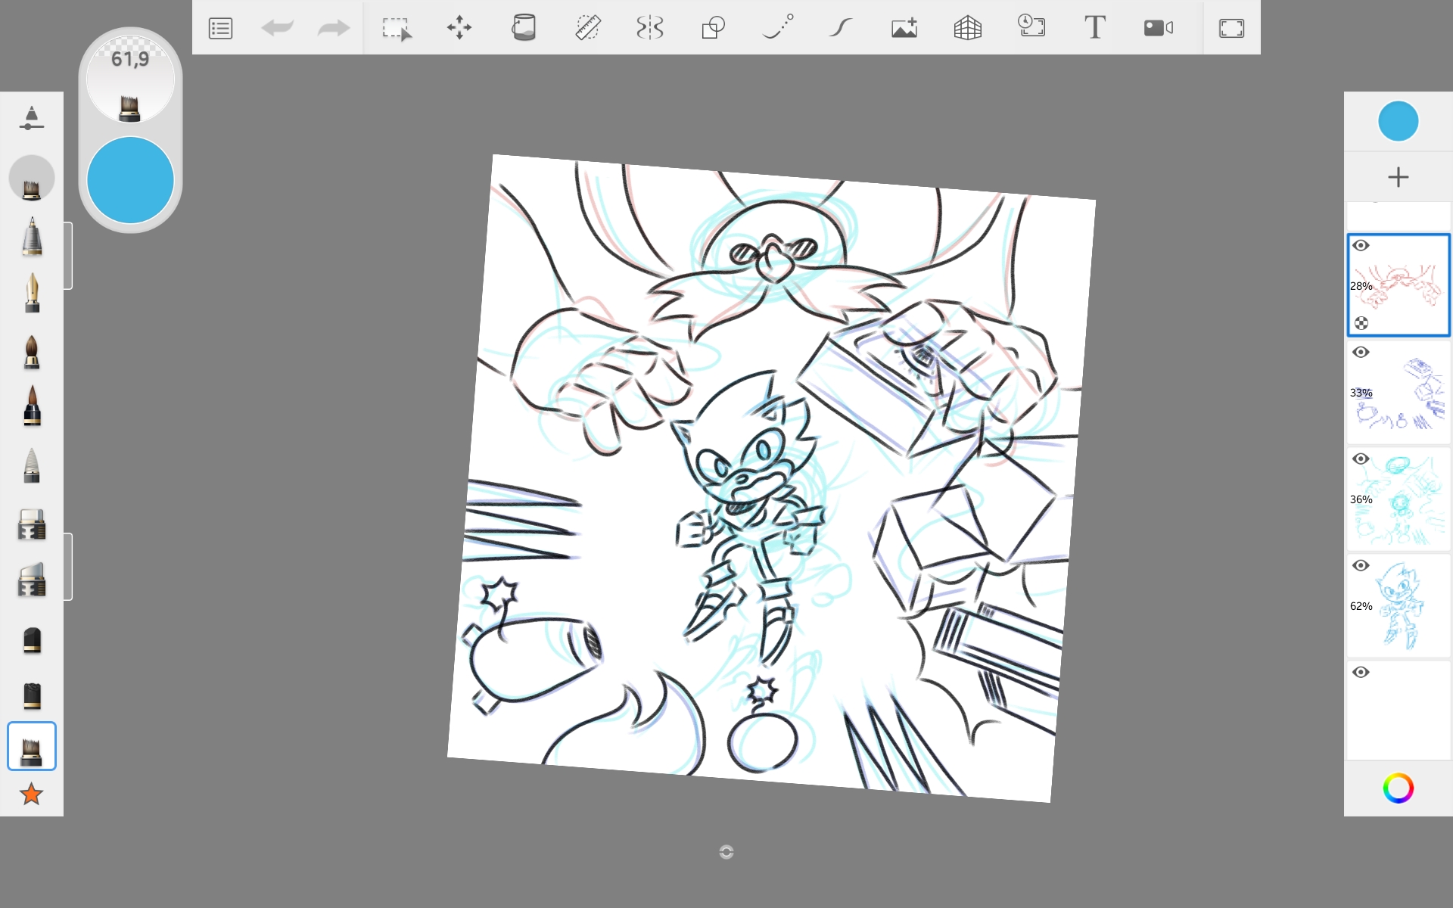
Task: Click the Text tool
Action: tap(1094, 28)
